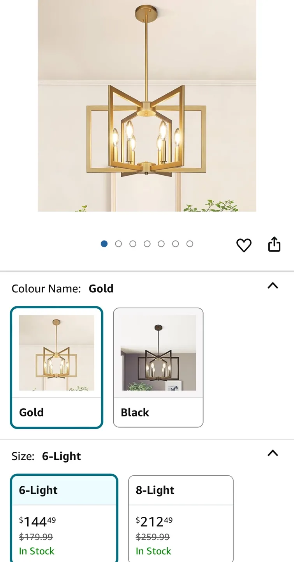
Task: Select the Black colour variant
Action: click(158, 366)
